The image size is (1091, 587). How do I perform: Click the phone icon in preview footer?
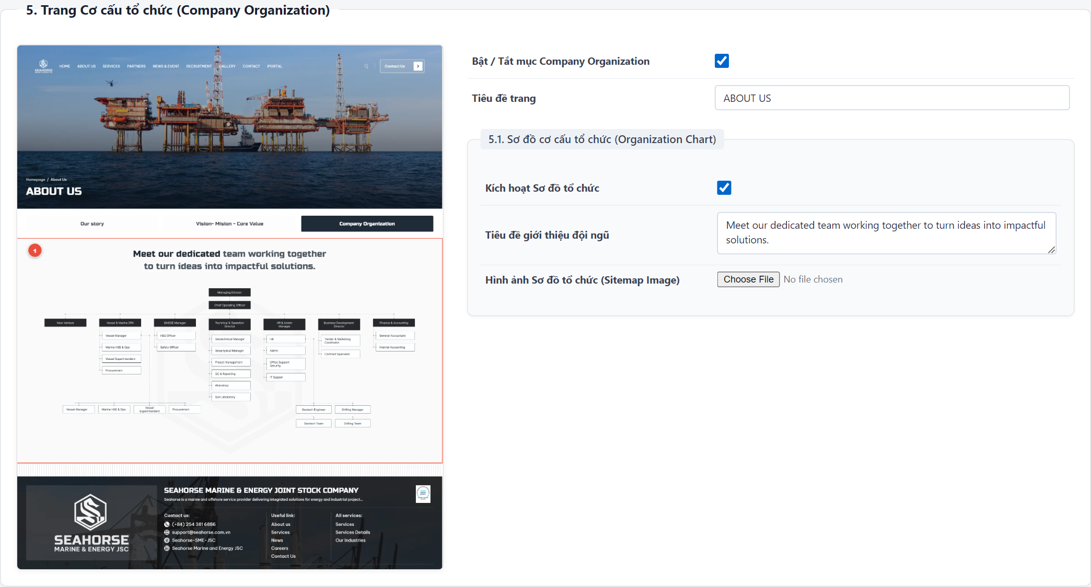click(x=167, y=524)
